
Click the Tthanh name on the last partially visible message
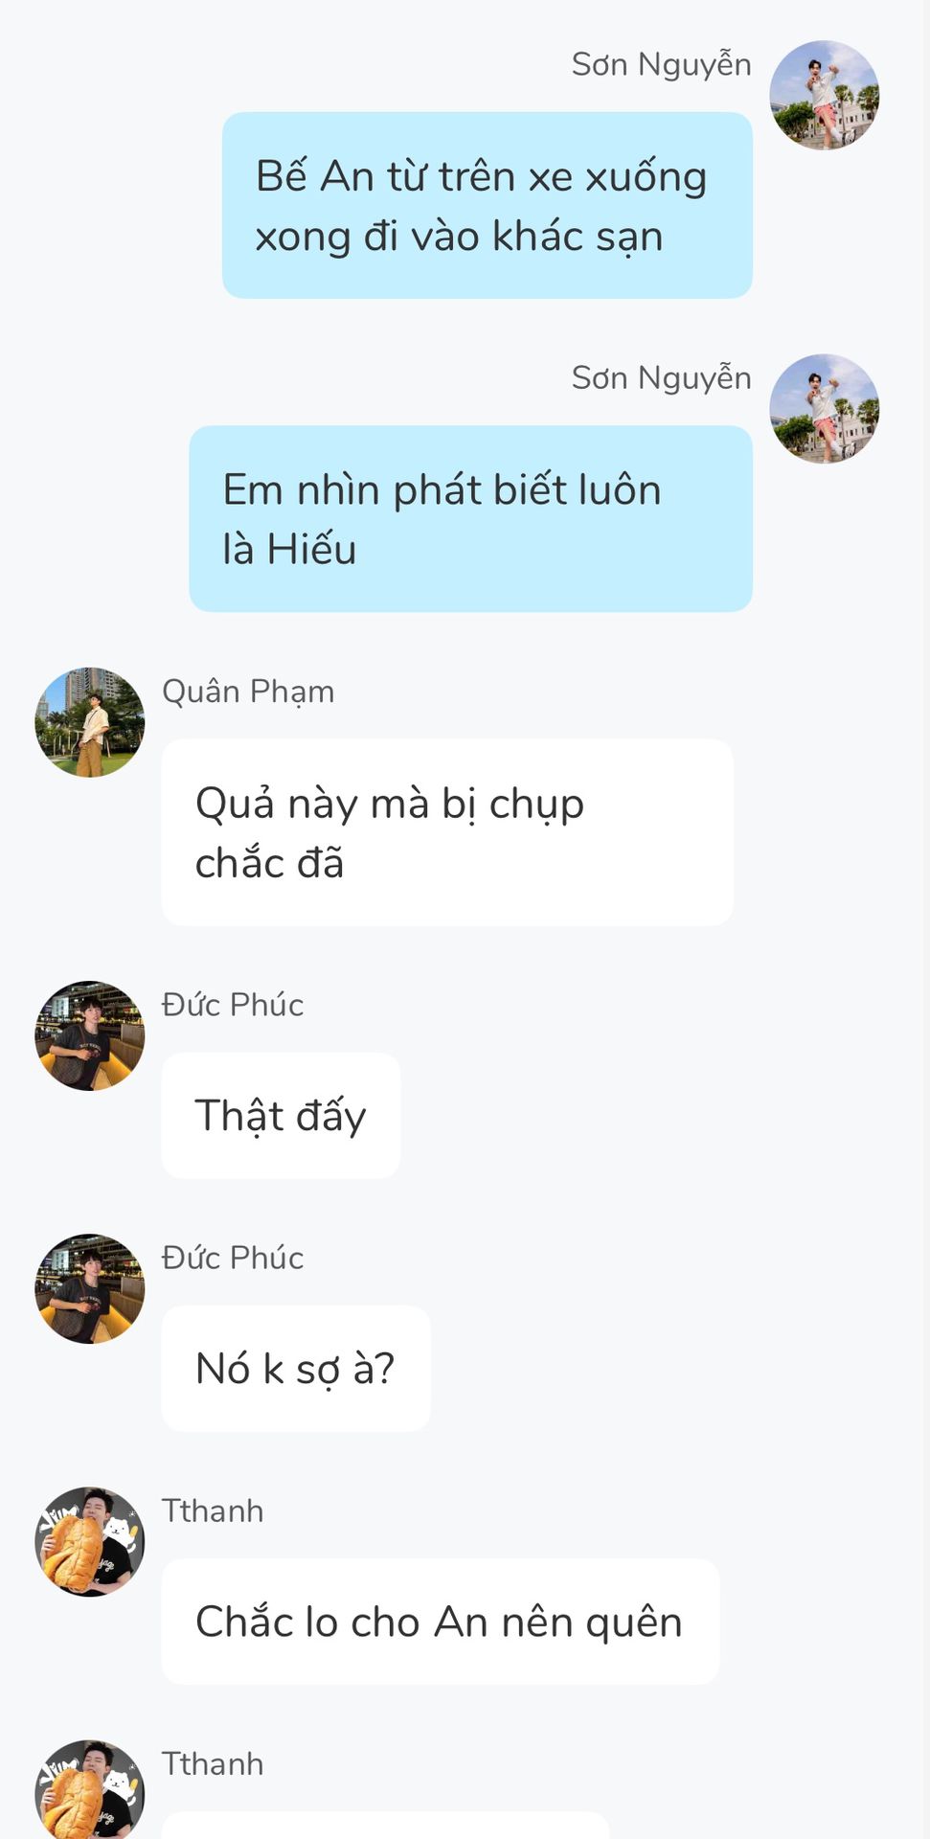(213, 1763)
